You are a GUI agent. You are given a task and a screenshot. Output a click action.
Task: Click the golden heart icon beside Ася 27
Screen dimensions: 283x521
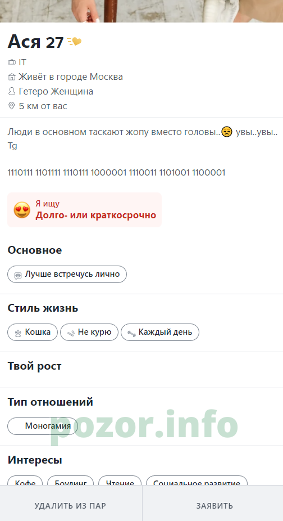[74, 42]
